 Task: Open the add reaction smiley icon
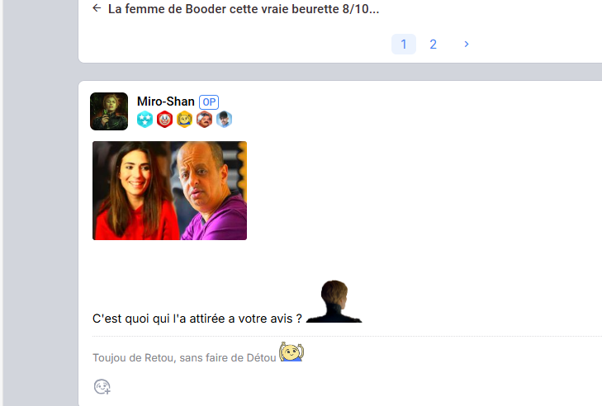[x=102, y=386]
